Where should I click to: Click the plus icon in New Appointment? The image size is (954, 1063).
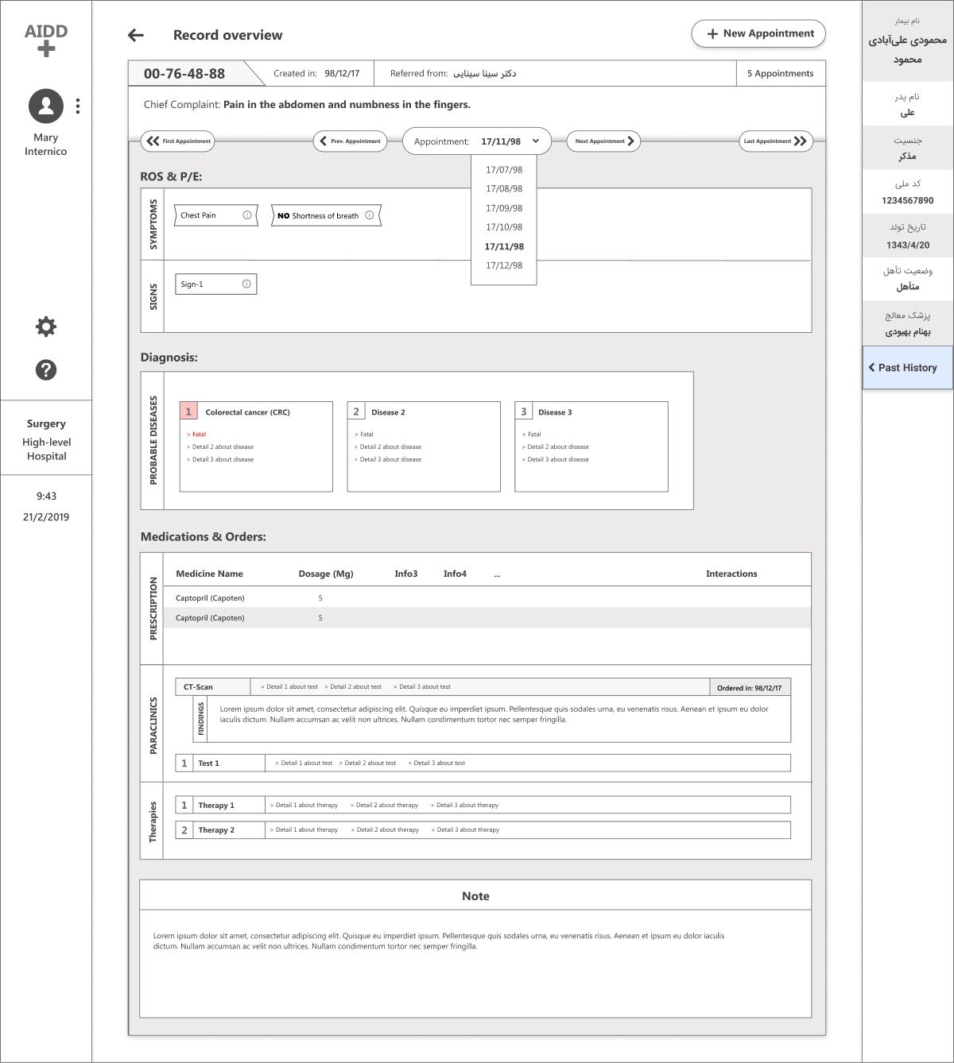coord(712,33)
